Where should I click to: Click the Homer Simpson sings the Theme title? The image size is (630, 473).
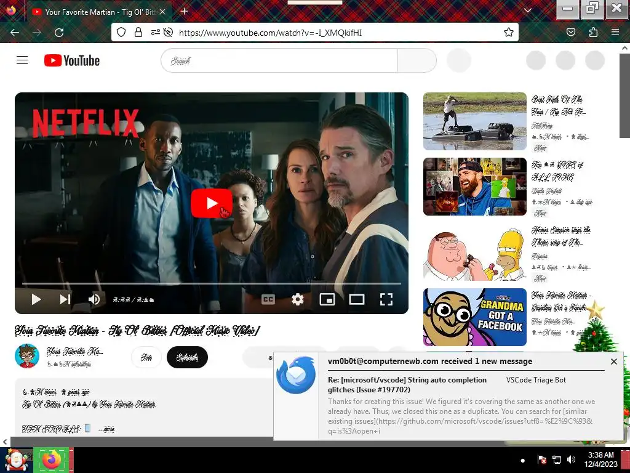pos(561,236)
